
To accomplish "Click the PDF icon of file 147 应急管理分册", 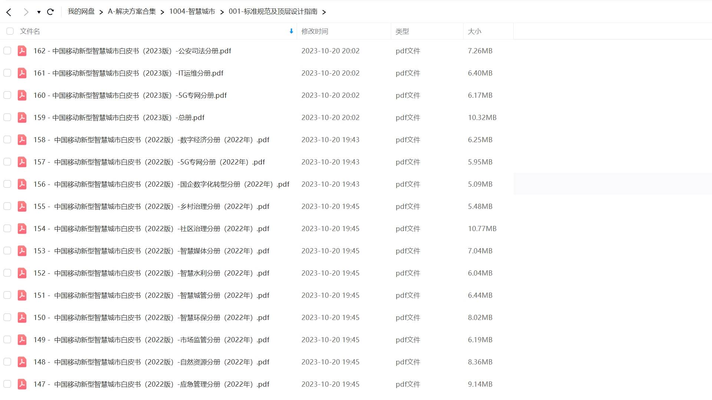I will tap(22, 384).
